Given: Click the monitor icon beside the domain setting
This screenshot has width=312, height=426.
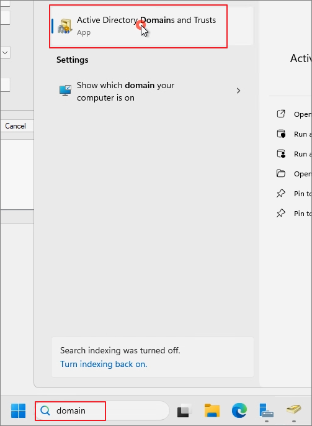Looking at the screenshot, I should pos(65,90).
